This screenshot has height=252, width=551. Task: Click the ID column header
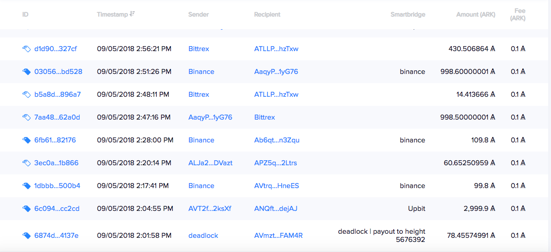click(x=25, y=15)
